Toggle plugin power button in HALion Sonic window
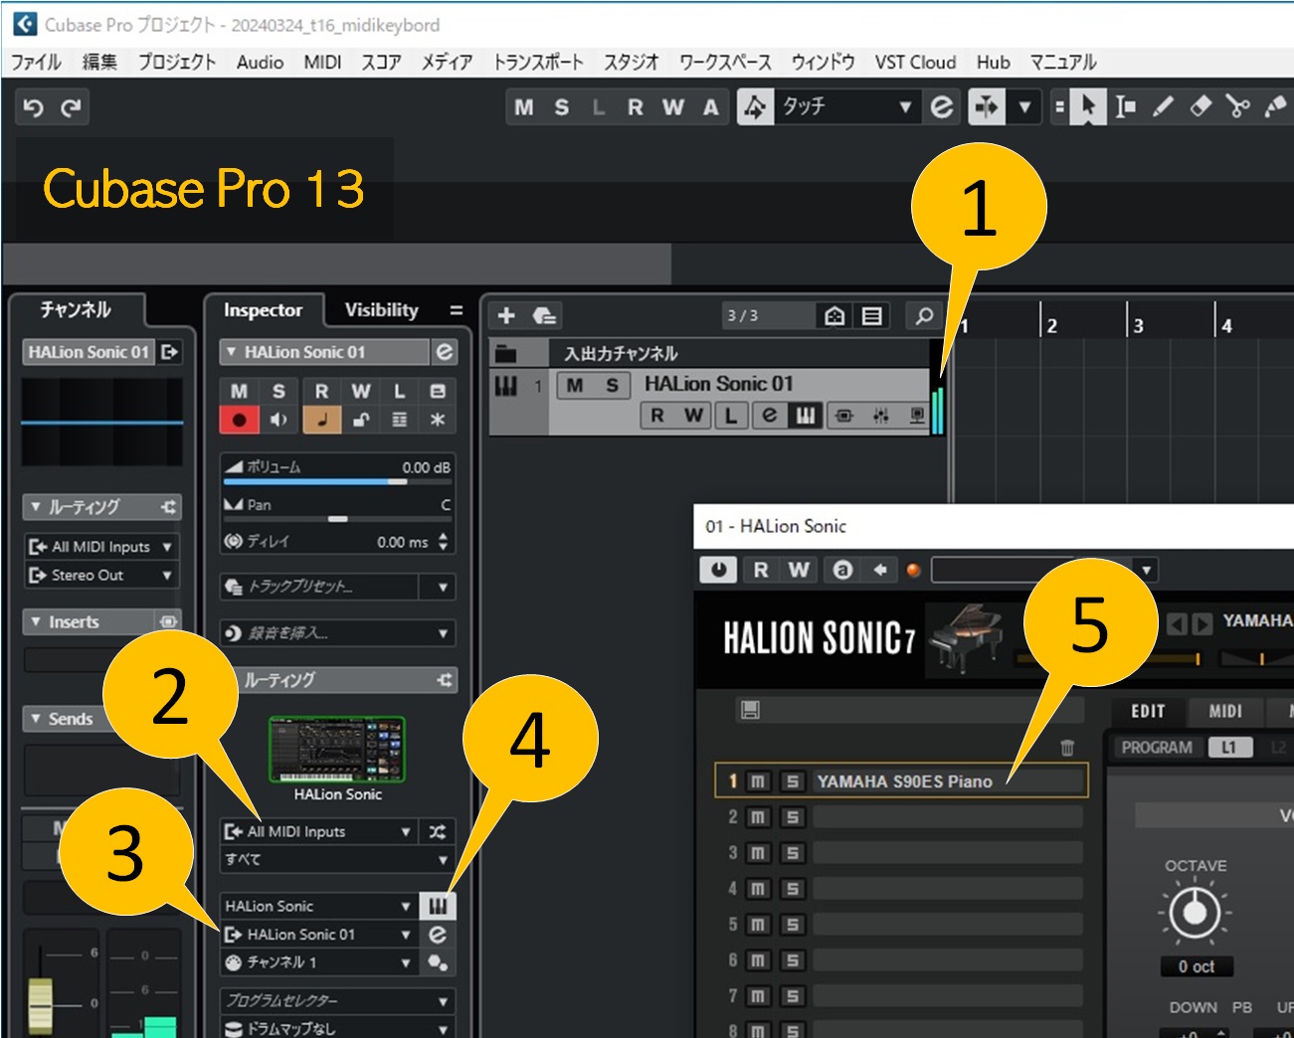This screenshot has width=1294, height=1038. pos(718,570)
